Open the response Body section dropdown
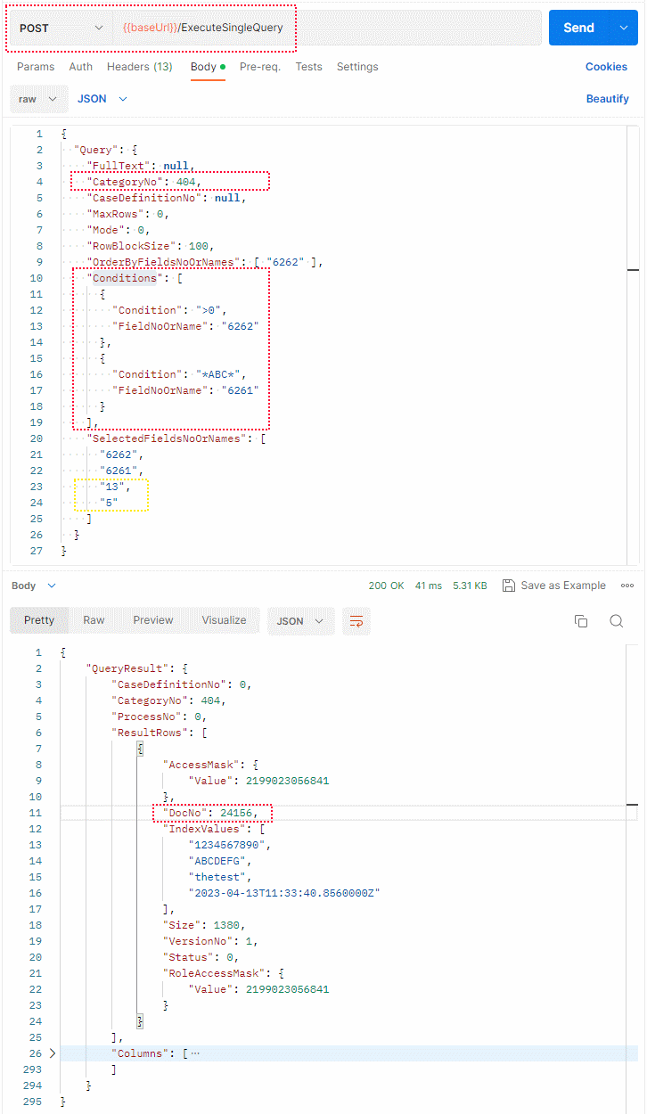The image size is (647, 1114). coord(33,586)
